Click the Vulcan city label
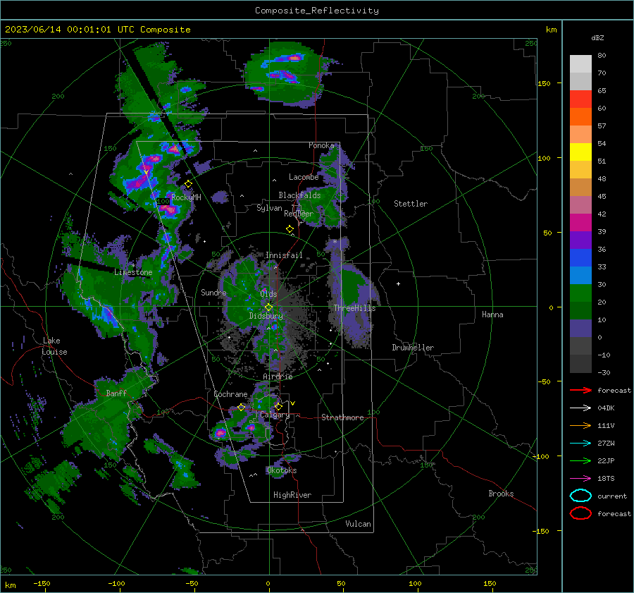The height and width of the screenshot is (593, 634). [358, 524]
